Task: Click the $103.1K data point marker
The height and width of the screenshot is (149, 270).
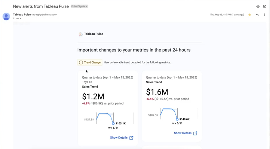Action: click(x=113, y=123)
